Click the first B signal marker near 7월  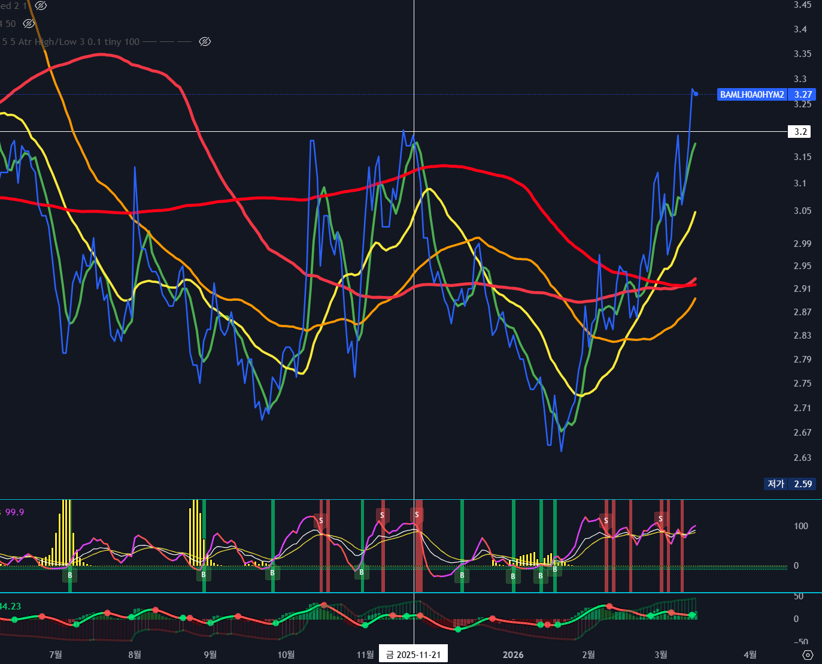click(x=69, y=575)
